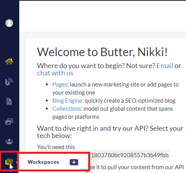Click the 'Welcome to Butter, Nikki!' heading

tap(102, 52)
